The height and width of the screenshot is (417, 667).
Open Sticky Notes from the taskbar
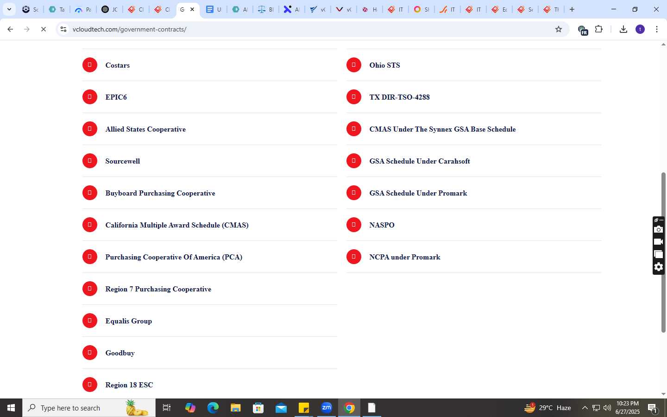[303, 408]
